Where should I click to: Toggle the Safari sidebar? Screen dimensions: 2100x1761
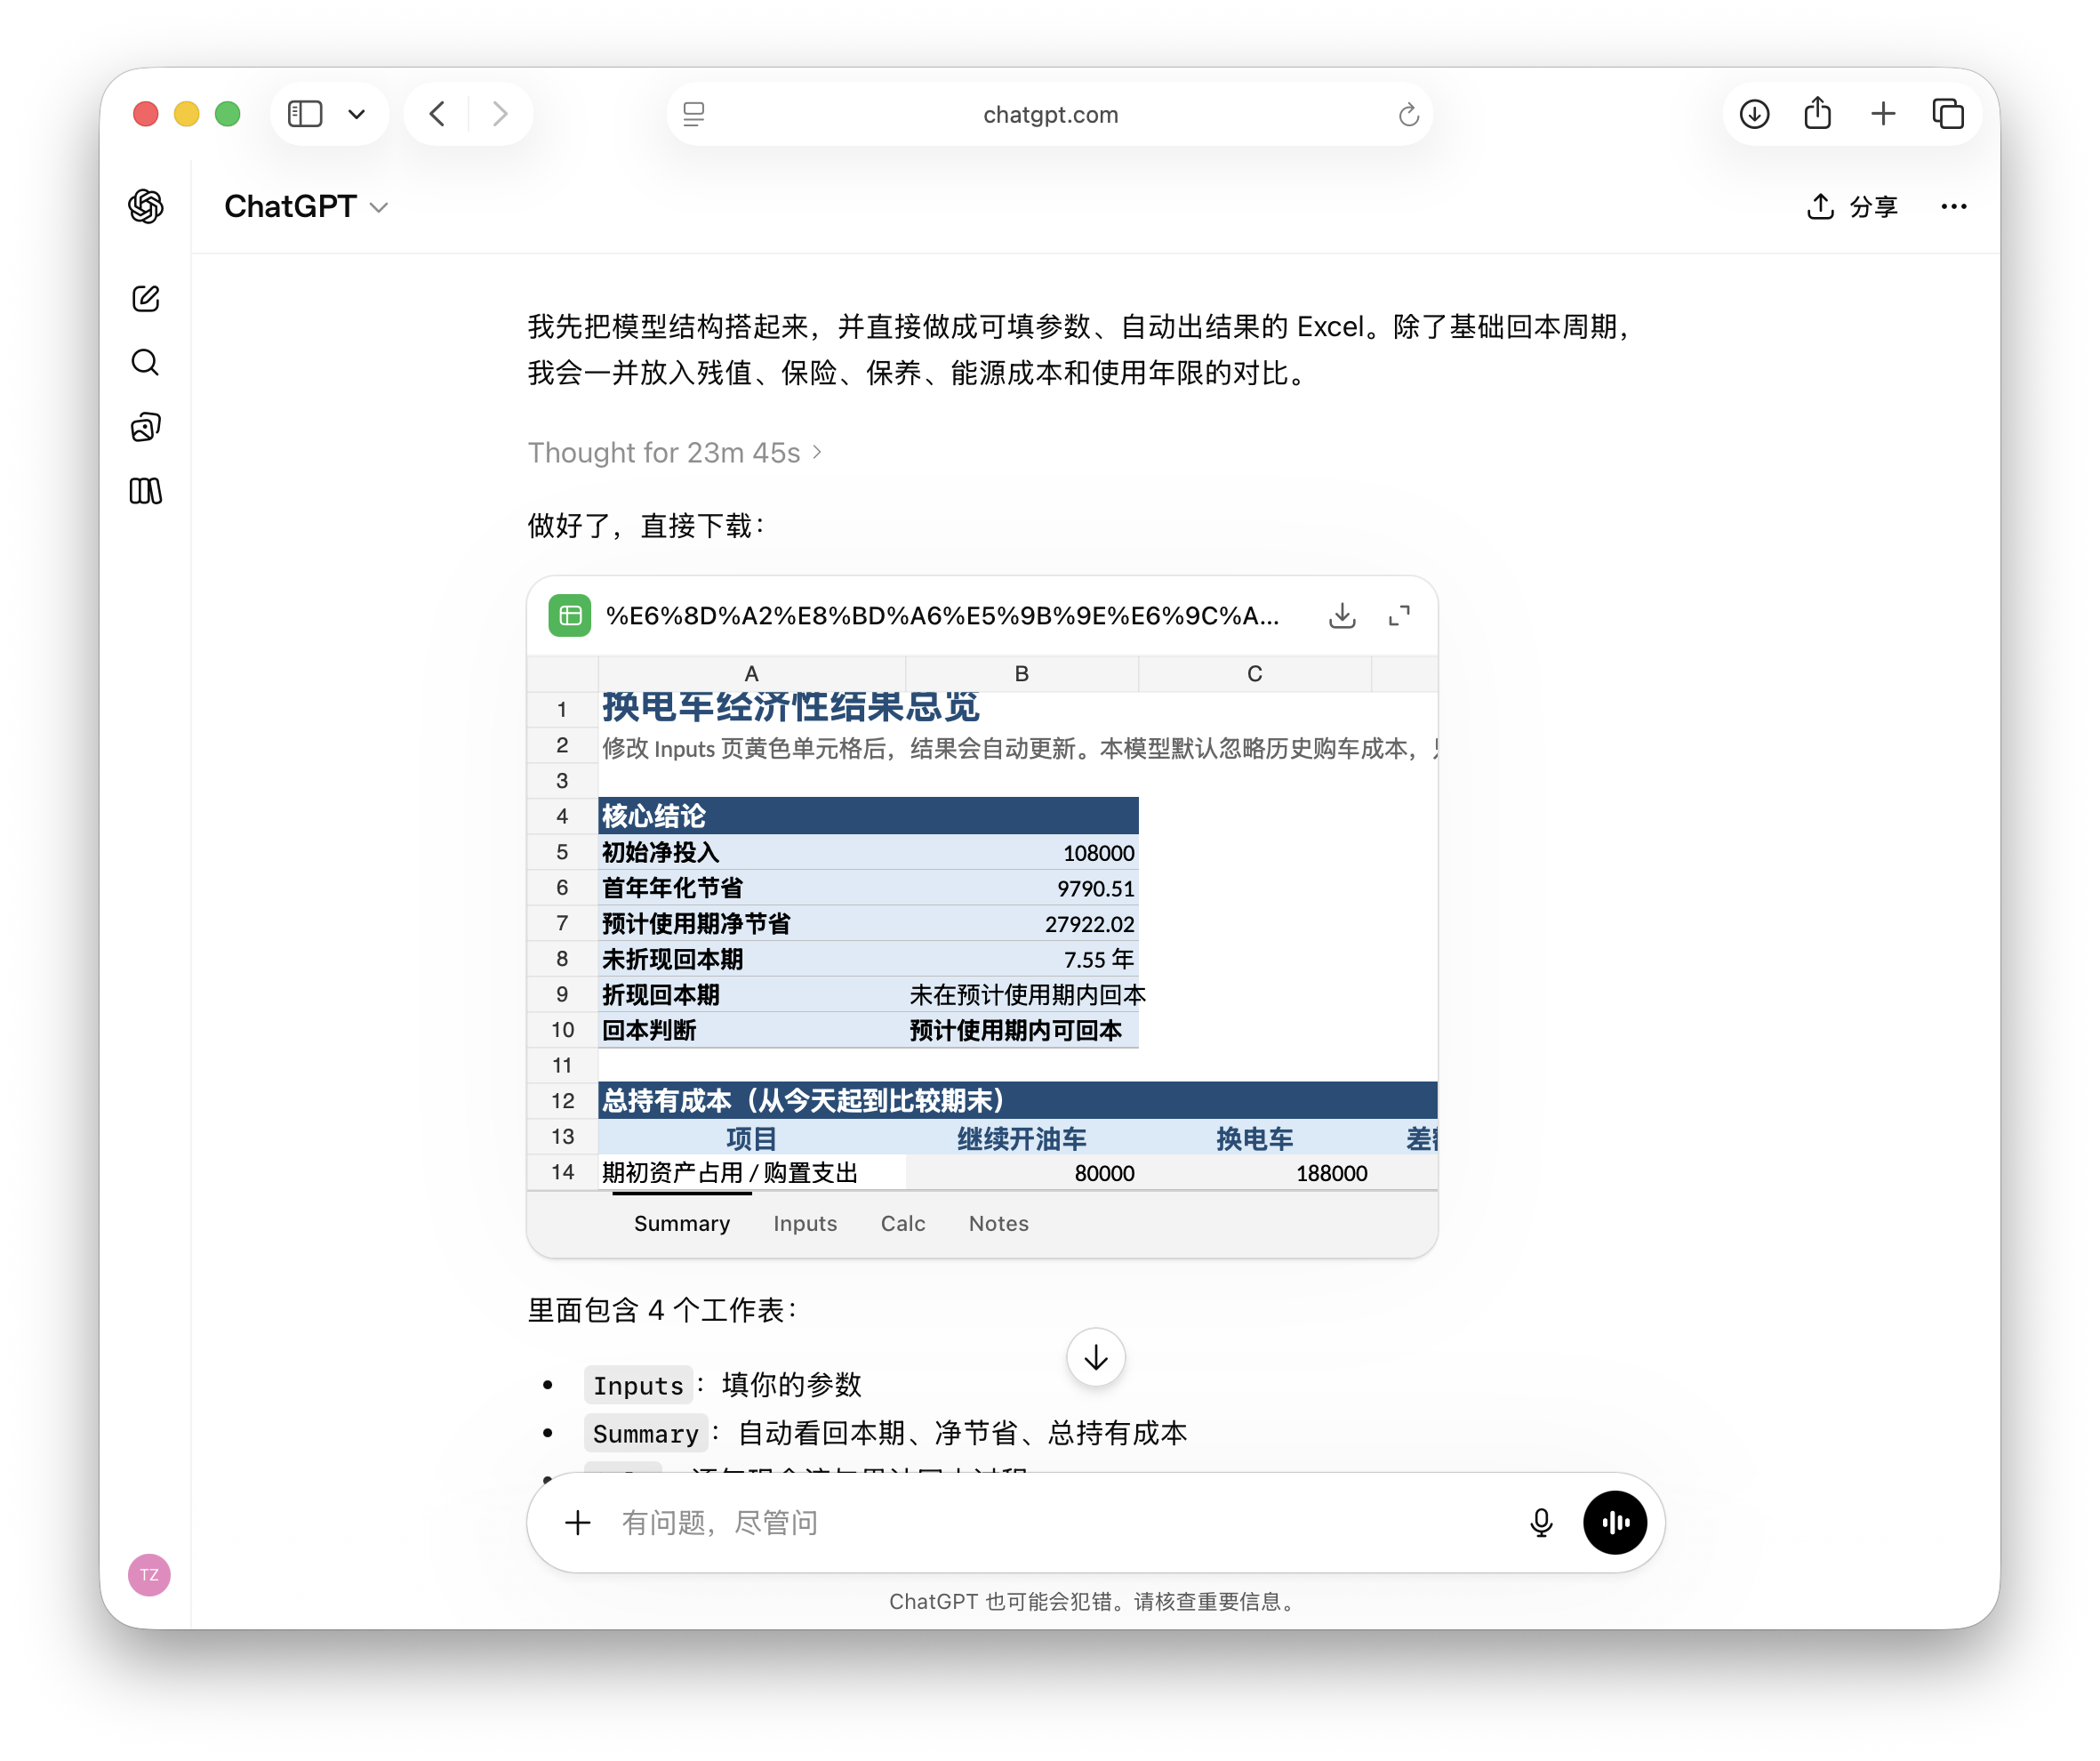[x=305, y=113]
